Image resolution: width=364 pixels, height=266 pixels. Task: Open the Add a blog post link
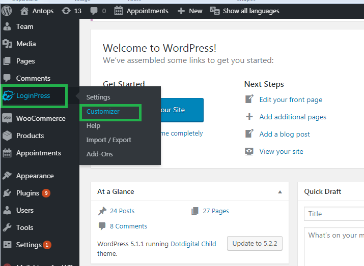pos(285,134)
